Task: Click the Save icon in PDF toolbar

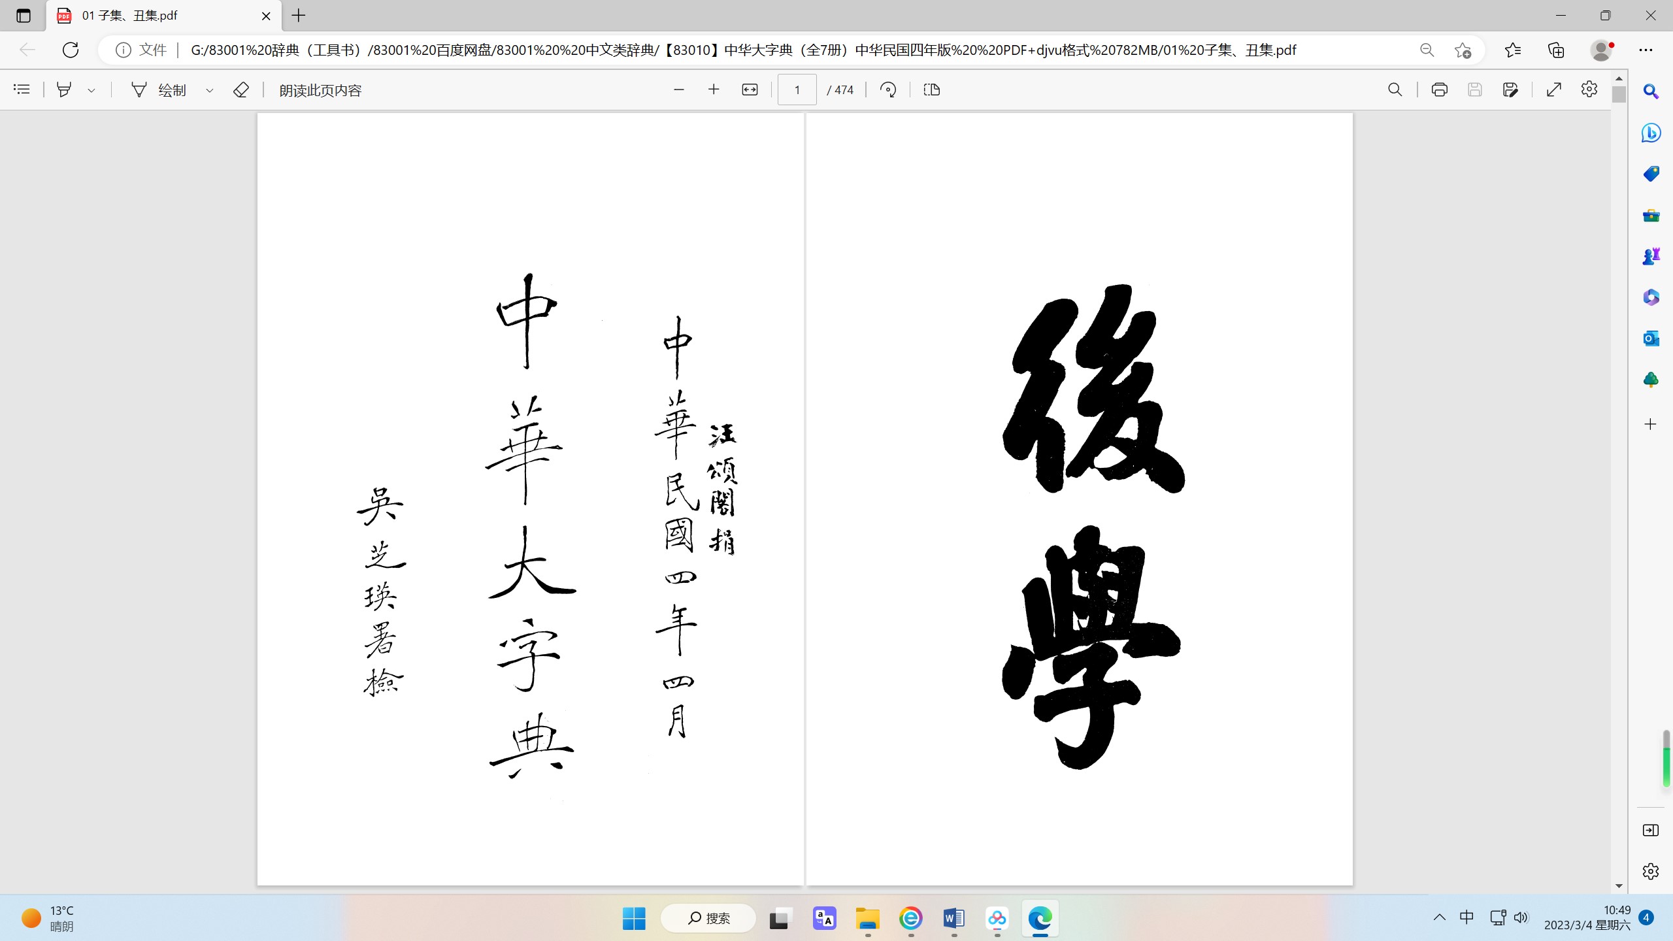Action: tap(1474, 90)
